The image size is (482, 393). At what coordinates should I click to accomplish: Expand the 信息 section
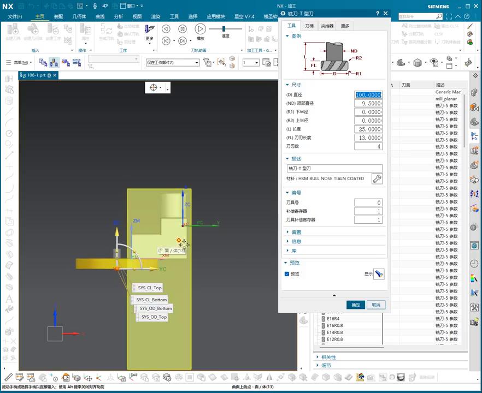296,241
